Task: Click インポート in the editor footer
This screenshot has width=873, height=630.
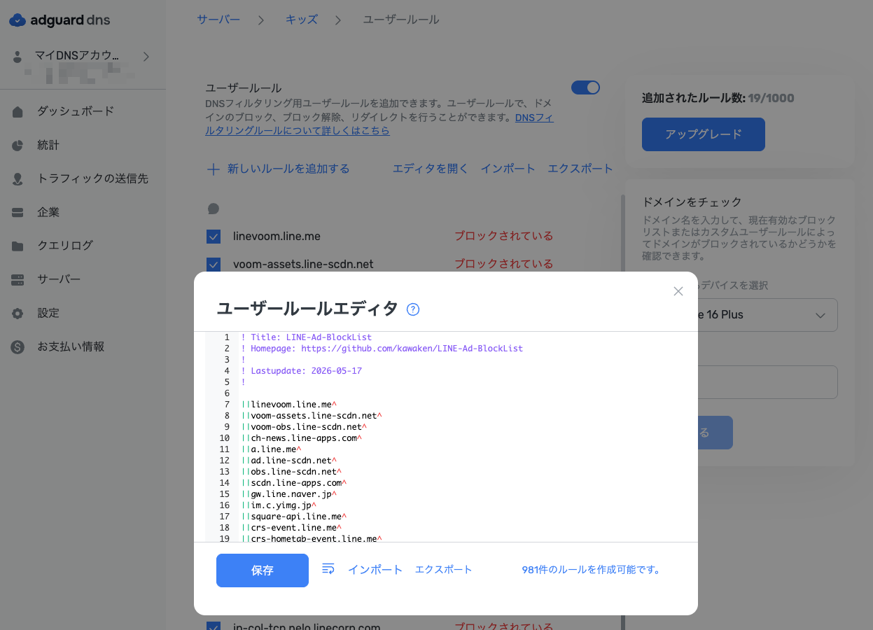Action: (375, 570)
